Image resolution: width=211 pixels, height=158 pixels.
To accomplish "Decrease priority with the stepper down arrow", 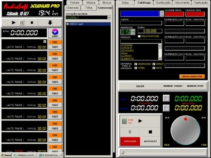I will (133, 33).
